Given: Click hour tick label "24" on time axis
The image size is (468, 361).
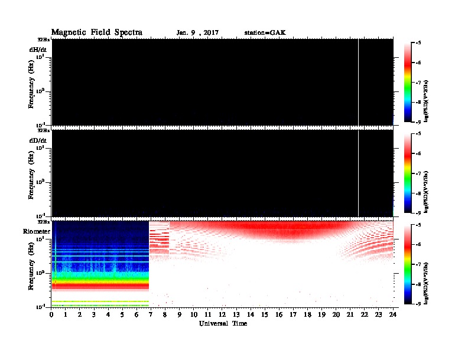Looking at the screenshot, I should [393, 315].
